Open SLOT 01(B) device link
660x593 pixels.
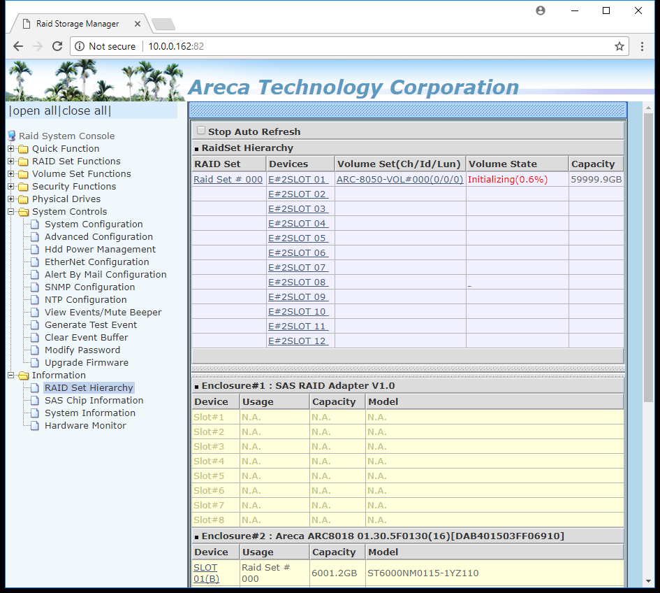[206, 573]
